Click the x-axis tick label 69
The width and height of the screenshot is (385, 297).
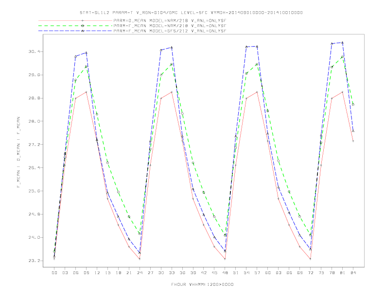point(300,273)
